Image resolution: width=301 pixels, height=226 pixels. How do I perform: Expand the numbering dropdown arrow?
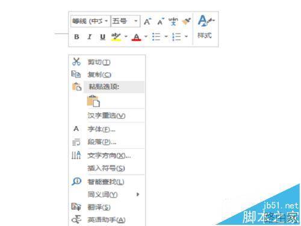click(186, 37)
